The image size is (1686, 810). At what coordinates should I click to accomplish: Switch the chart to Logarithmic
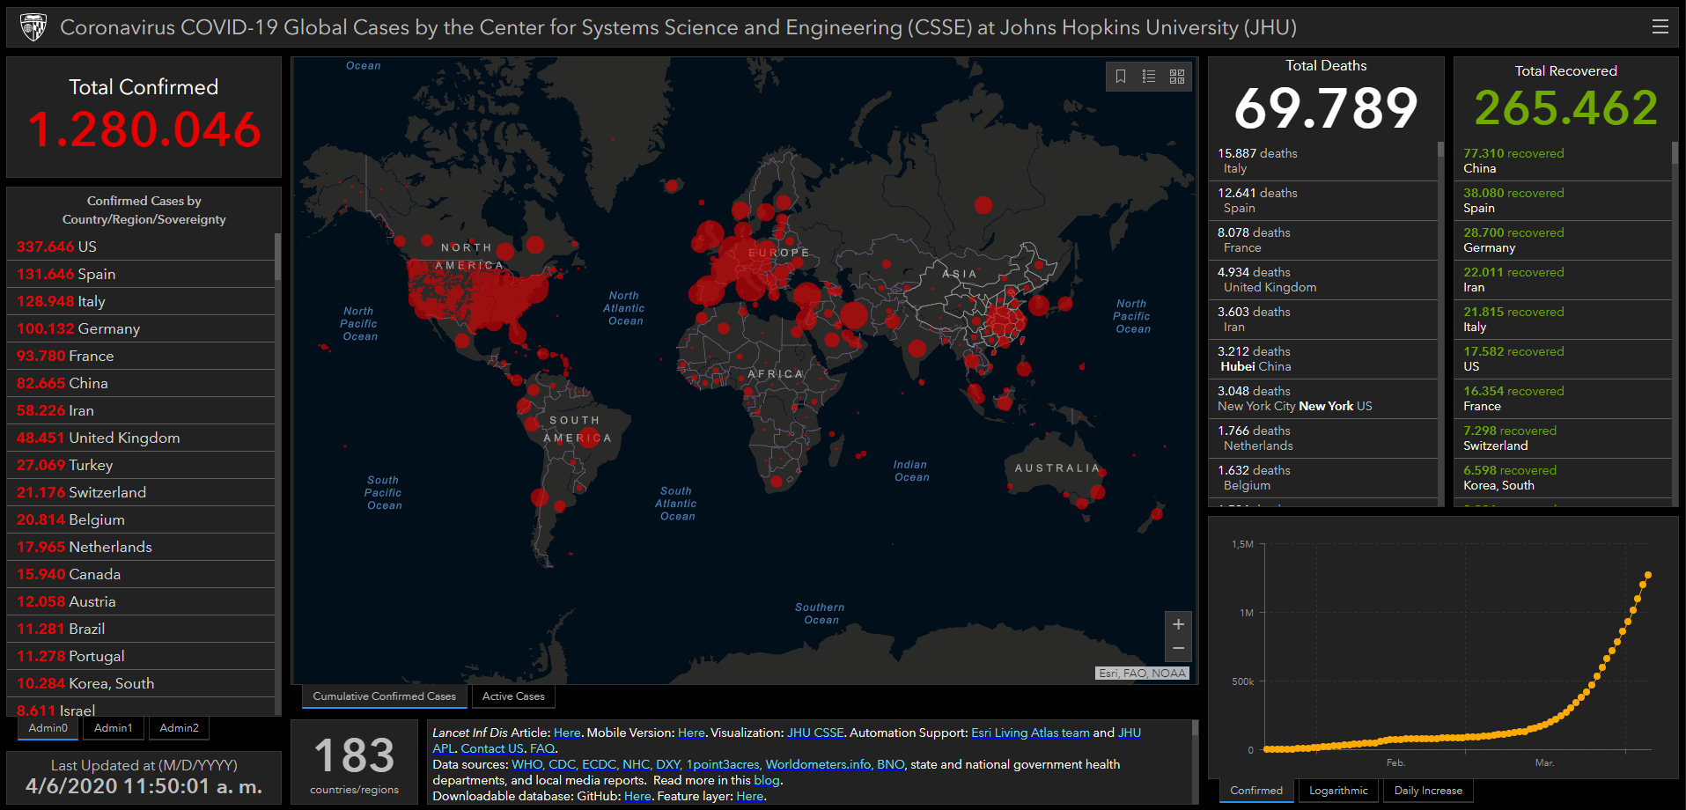1338,791
